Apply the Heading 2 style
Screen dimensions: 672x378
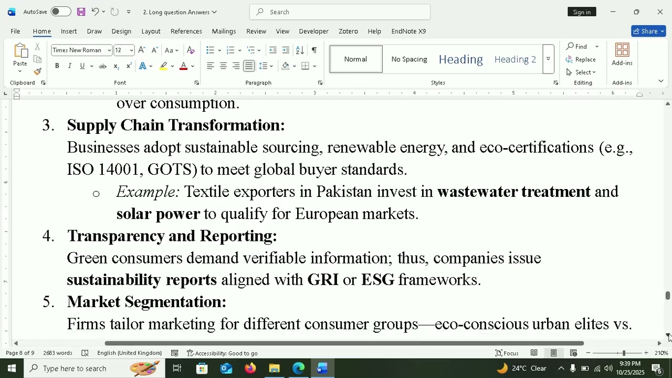point(515,59)
